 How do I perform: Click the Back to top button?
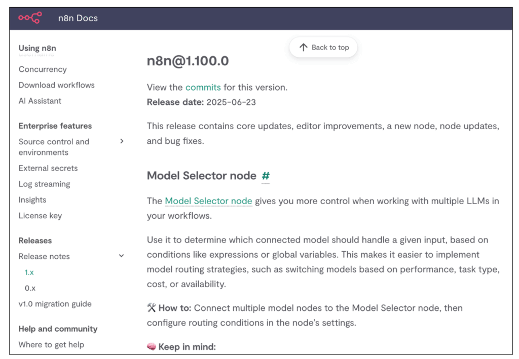pyautogui.click(x=323, y=47)
